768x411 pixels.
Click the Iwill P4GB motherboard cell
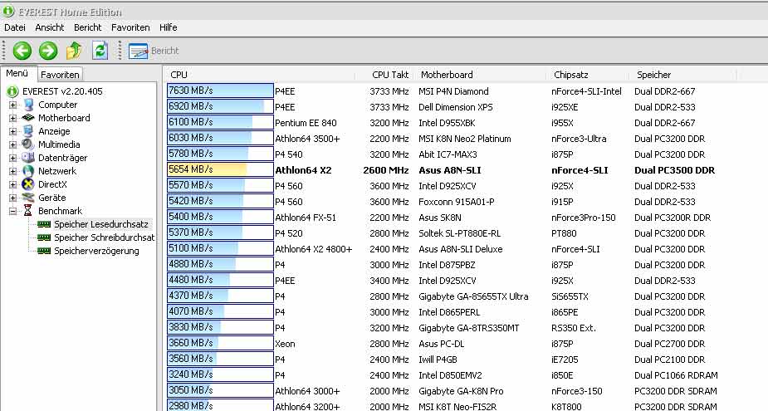coord(438,360)
